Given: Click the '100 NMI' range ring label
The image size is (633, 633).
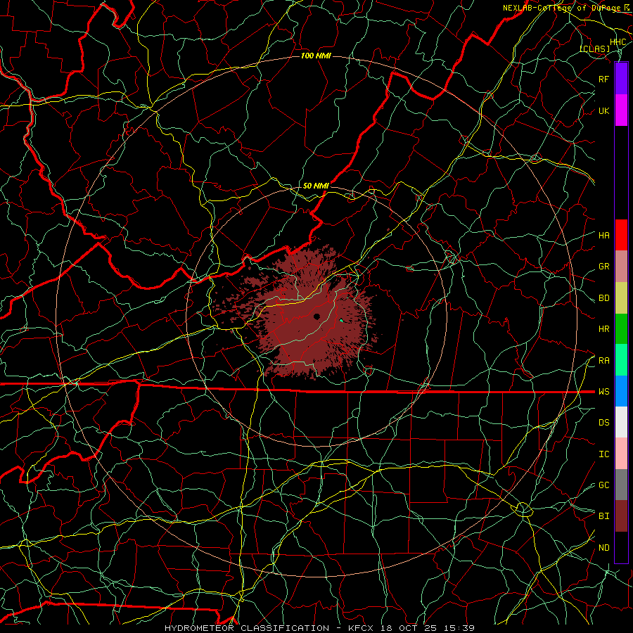Looking at the screenshot, I should point(316,56).
